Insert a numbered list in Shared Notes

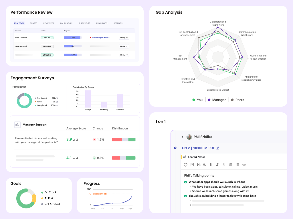click(x=231, y=165)
